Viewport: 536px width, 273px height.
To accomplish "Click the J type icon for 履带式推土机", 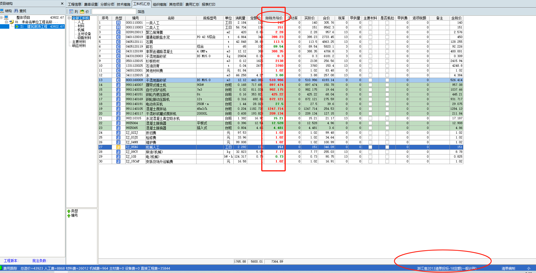I will 119,85.
